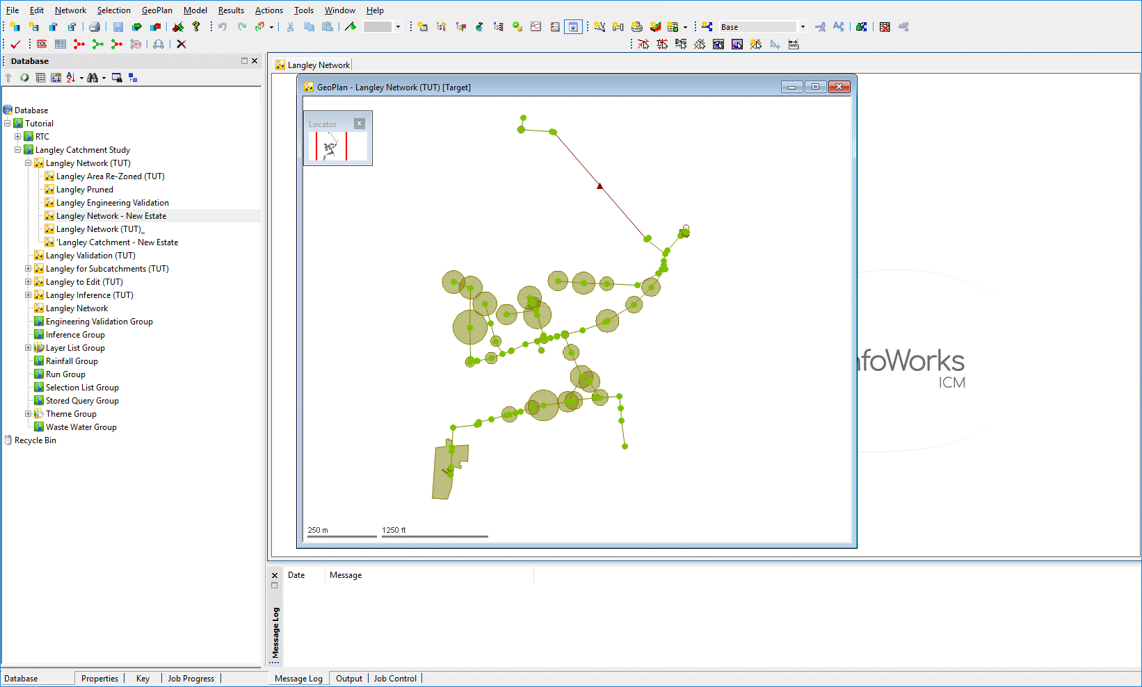Image resolution: width=1142 pixels, height=687 pixels.
Task: Open the grey combo box dropdown arrow
Action: point(398,27)
